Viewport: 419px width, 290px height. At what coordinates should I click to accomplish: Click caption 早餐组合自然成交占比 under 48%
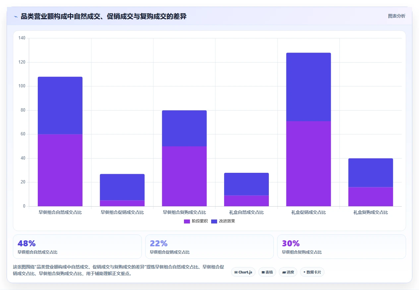click(37, 252)
